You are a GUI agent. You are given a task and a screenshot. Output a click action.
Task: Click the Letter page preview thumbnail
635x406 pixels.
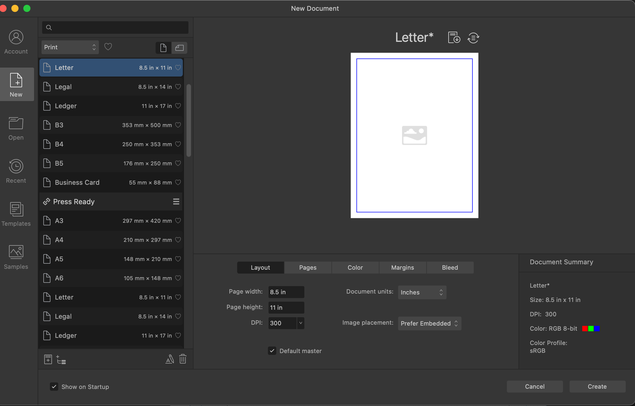point(415,135)
